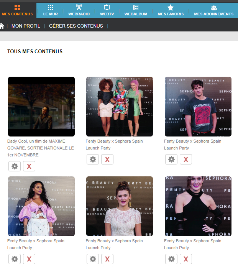Delete white lace dress photo with red X
The width and height of the screenshot is (238, 268).
[107, 259]
